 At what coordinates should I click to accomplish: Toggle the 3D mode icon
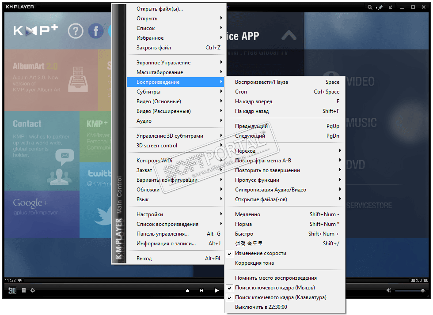pos(12,290)
